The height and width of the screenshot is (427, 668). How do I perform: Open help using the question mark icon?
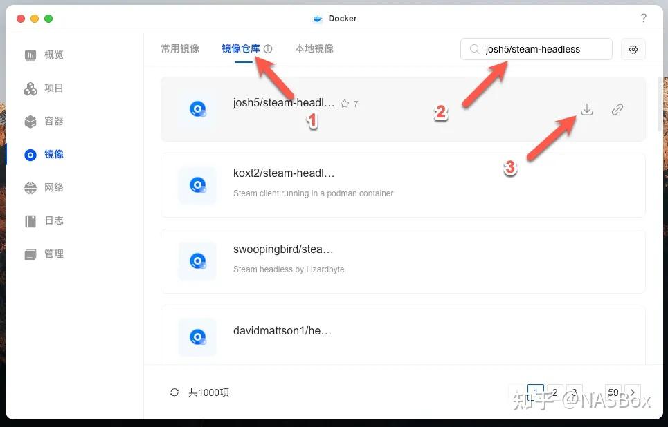643,19
